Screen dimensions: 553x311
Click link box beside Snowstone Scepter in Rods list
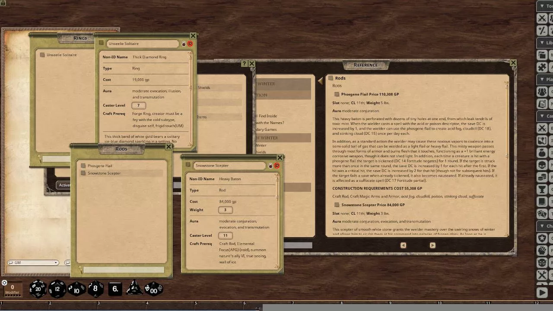click(83, 173)
